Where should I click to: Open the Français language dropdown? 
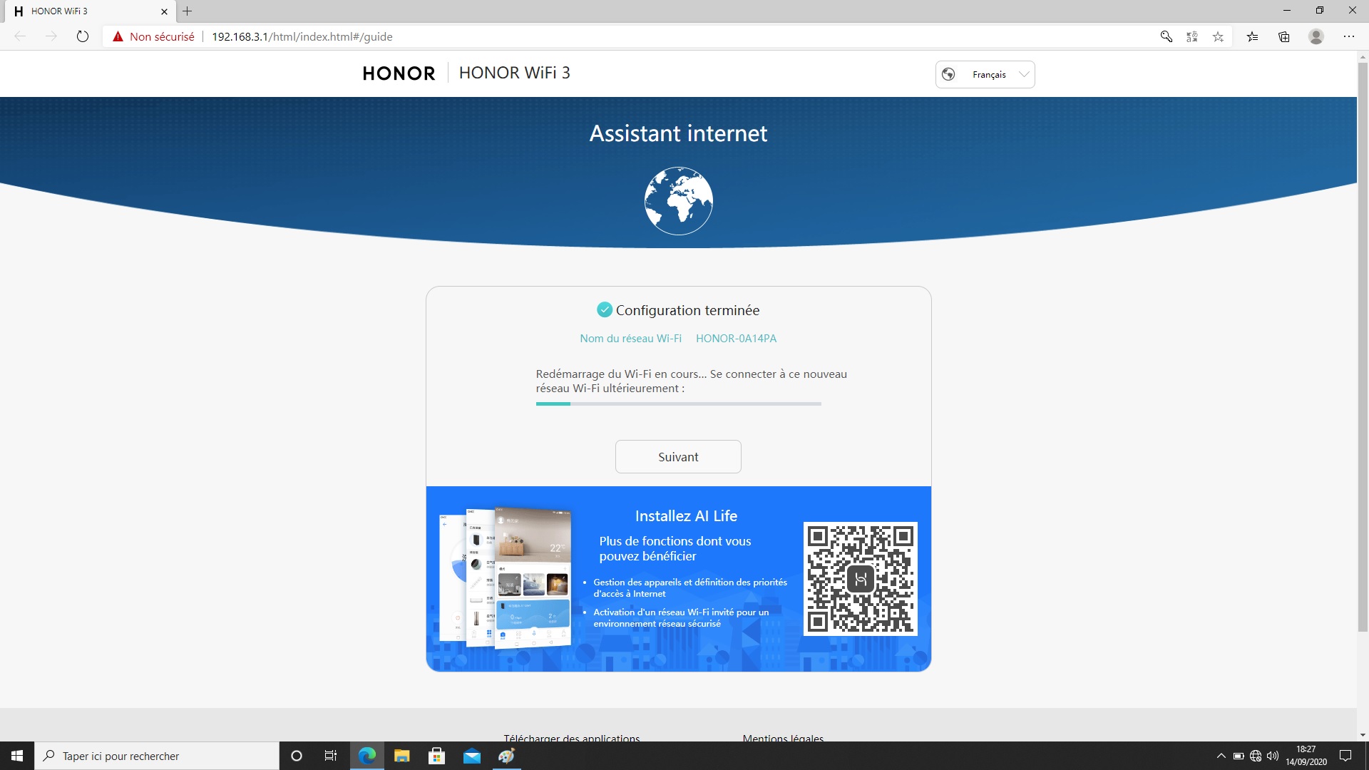coord(985,74)
